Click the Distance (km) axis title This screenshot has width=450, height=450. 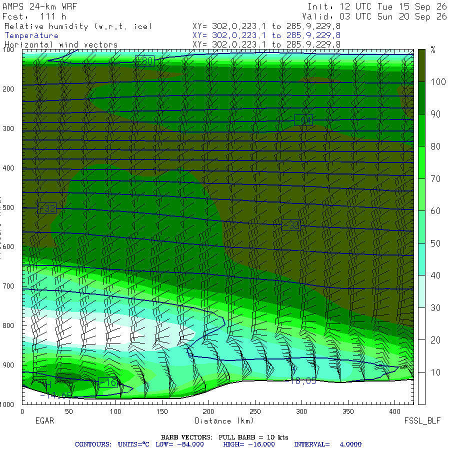224,421
